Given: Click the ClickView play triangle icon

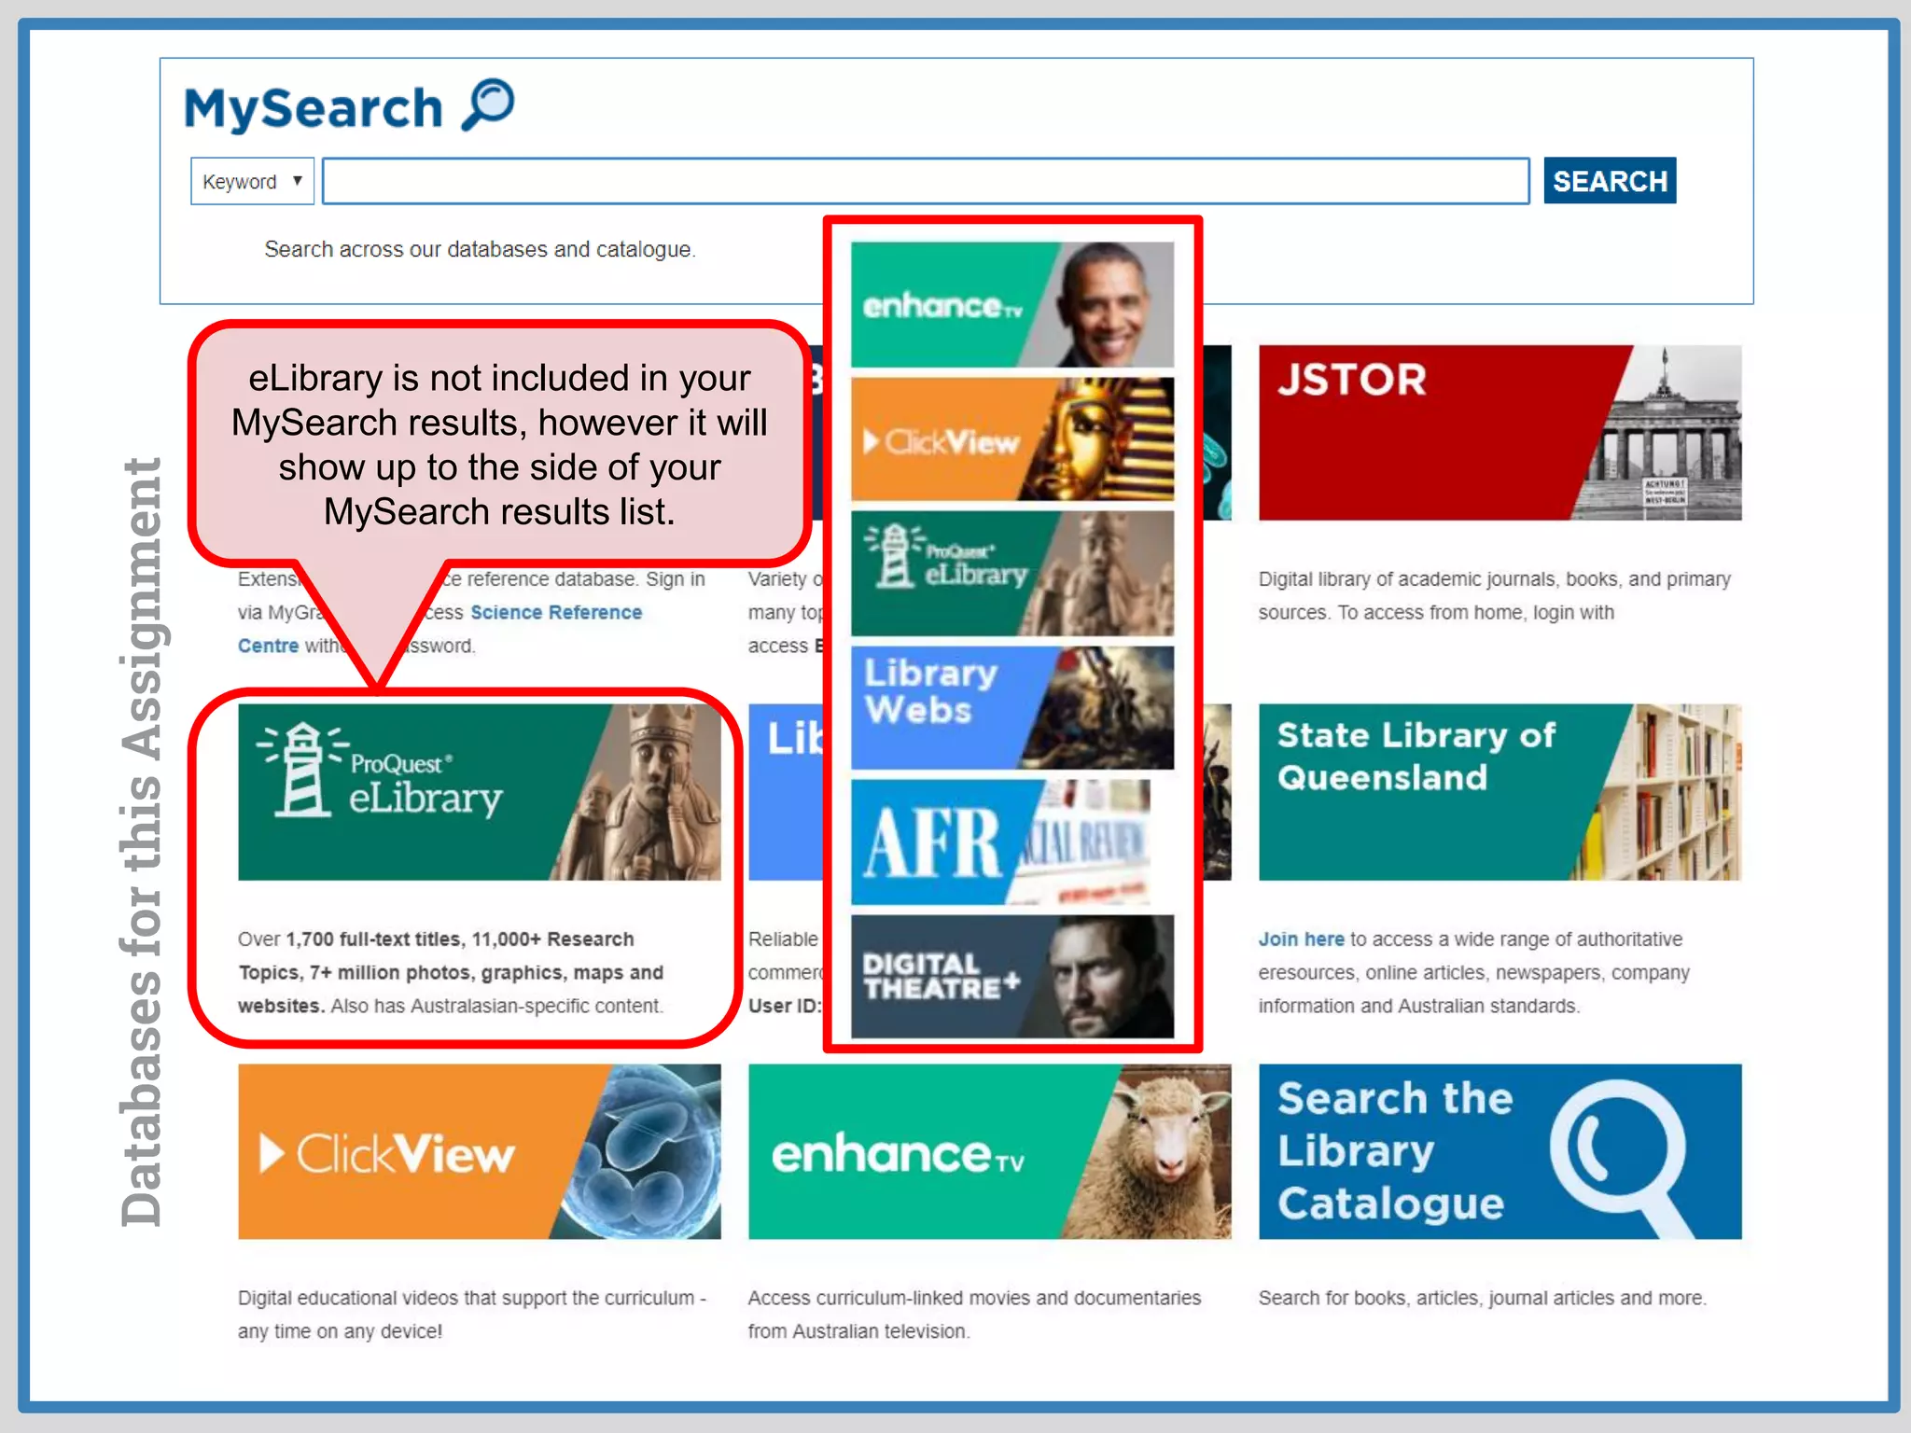Looking at the screenshot, I should point(272,1153).
